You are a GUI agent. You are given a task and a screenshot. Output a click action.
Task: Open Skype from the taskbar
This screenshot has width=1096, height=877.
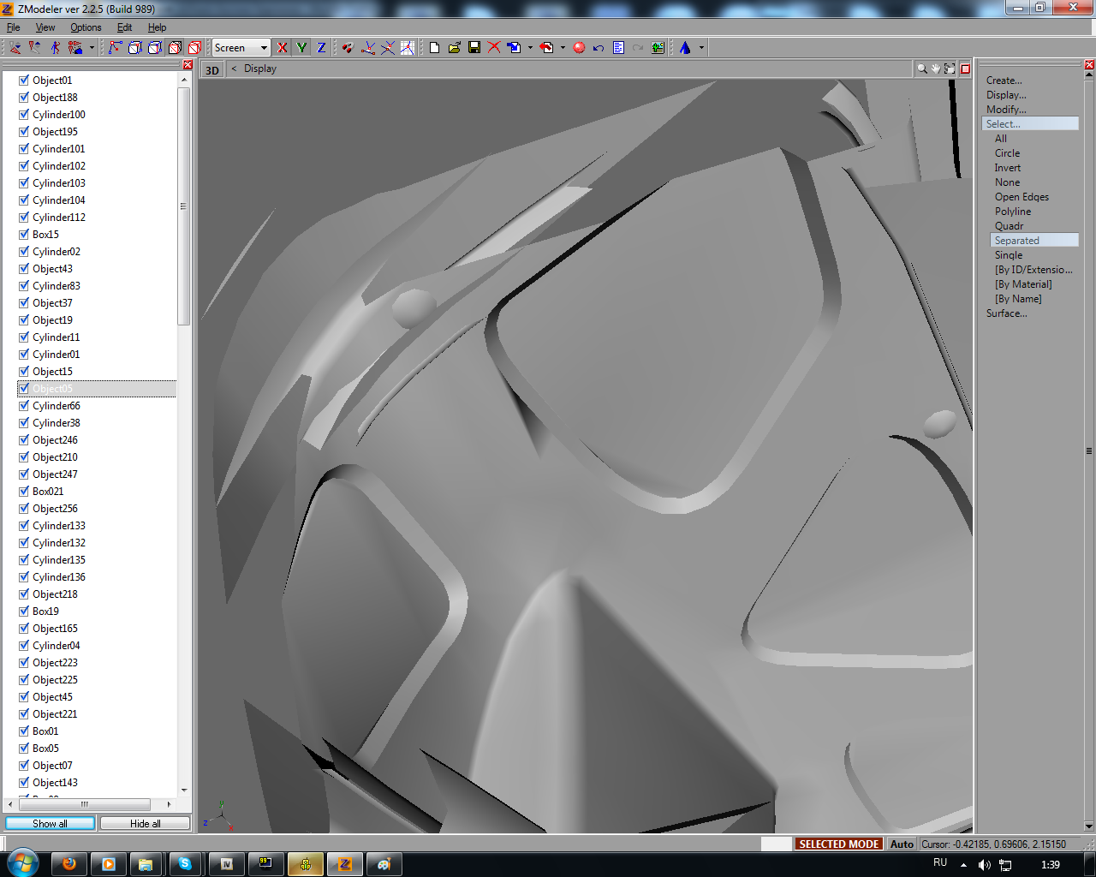[x=186, y=864]
